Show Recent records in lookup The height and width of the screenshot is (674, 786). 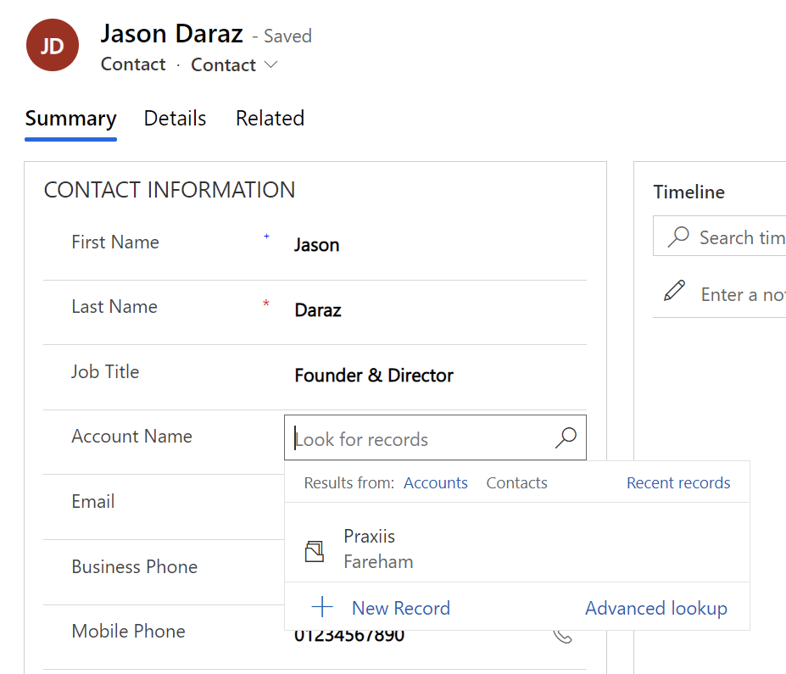[x=678, y=482]
